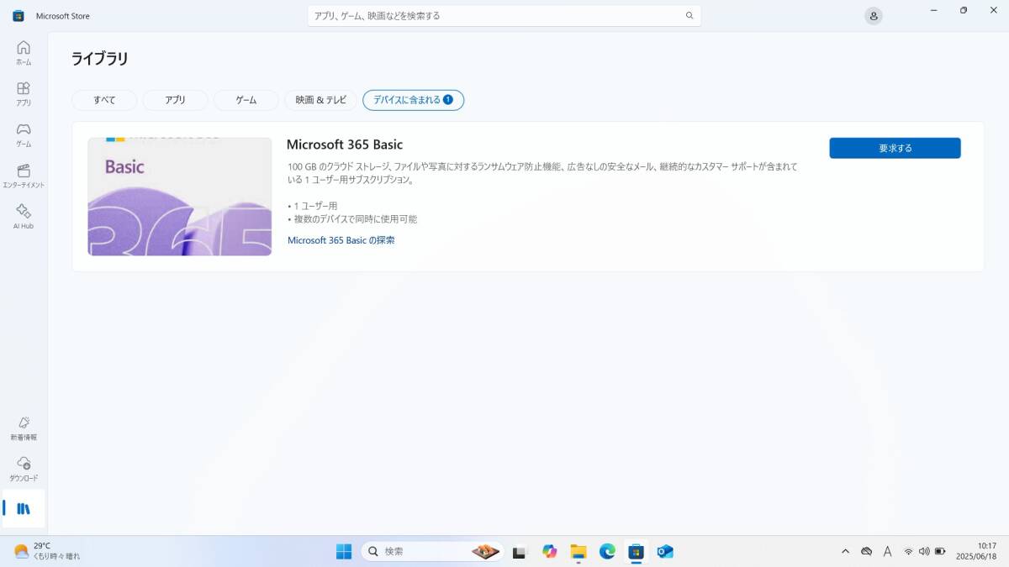Expand hidden icons in the system tray
This screenshot has width=1009, height=567.
(x=845, y=552)
